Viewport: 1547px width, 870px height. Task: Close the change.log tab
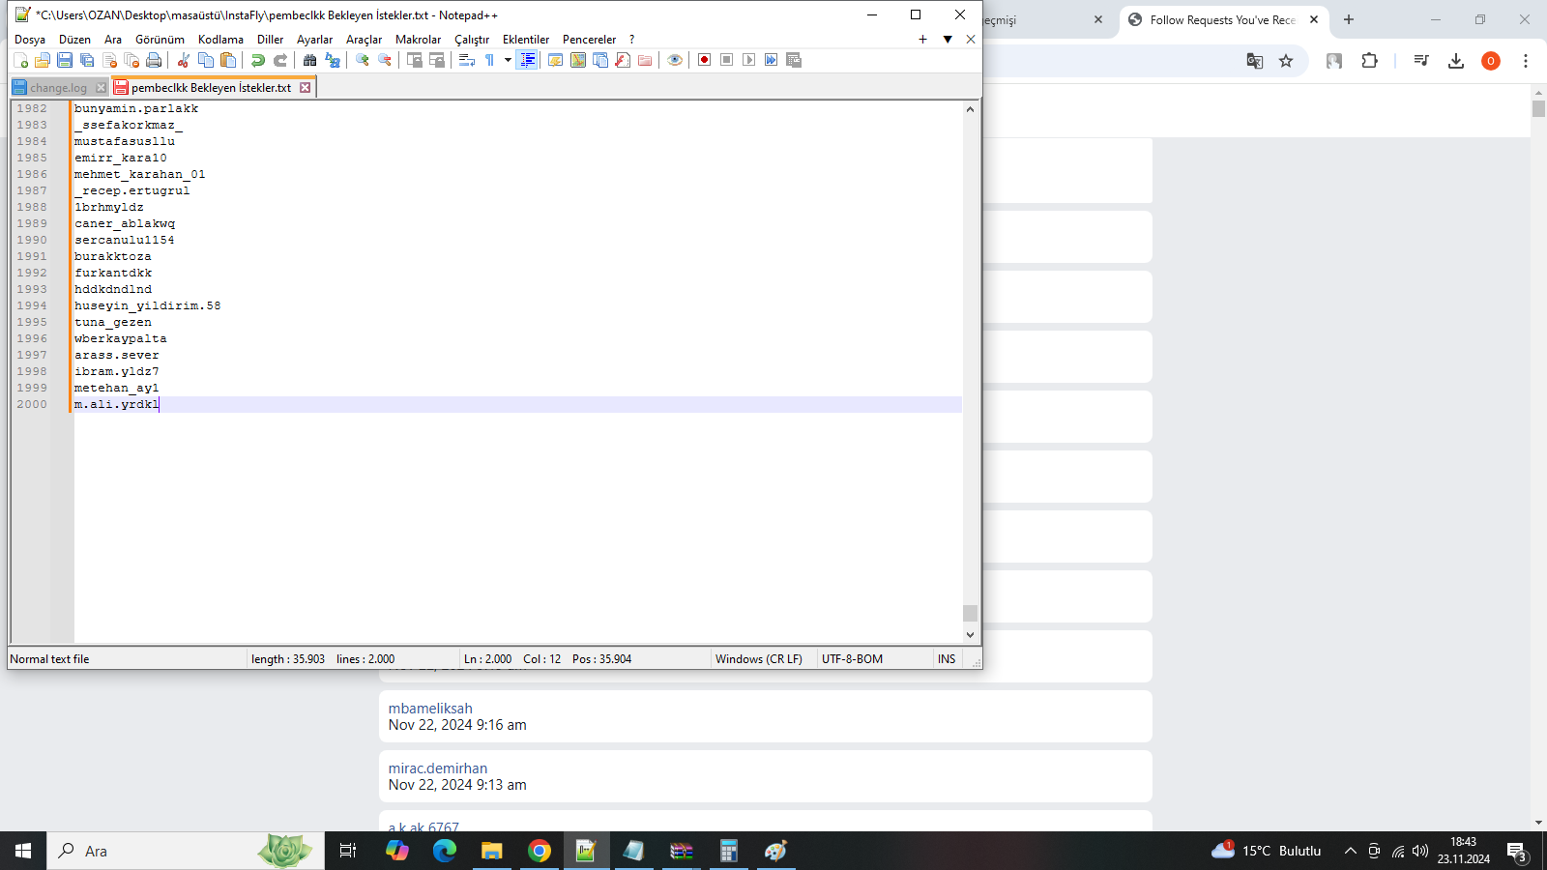click(x=101, y=87)
